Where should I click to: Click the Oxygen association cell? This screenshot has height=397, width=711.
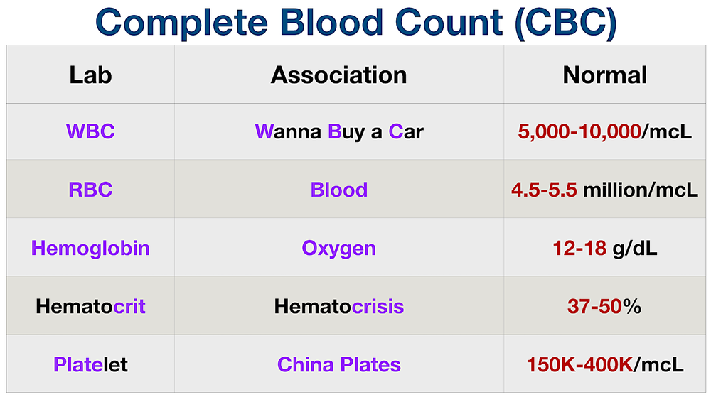pos(338,249)
